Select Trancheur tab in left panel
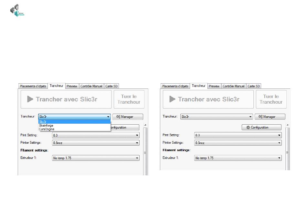This screenshot has height=217, width=307. (56, 86)
